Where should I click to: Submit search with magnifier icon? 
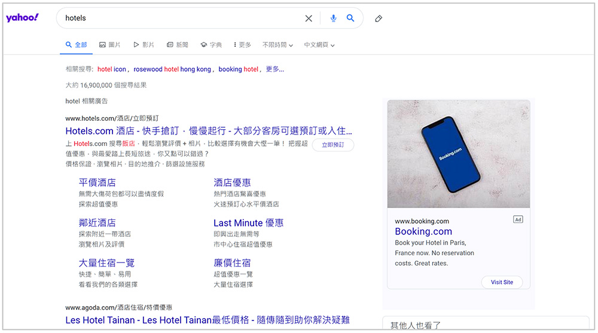(350, 18)
